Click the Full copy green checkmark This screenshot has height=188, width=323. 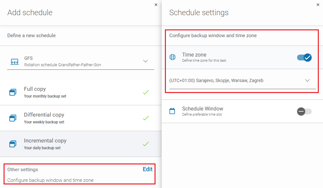[146, 92]
